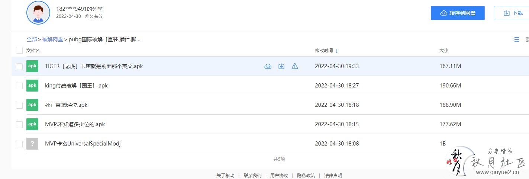
Task: Open file 死亡直装64位.apk
Action: (66, 105)
